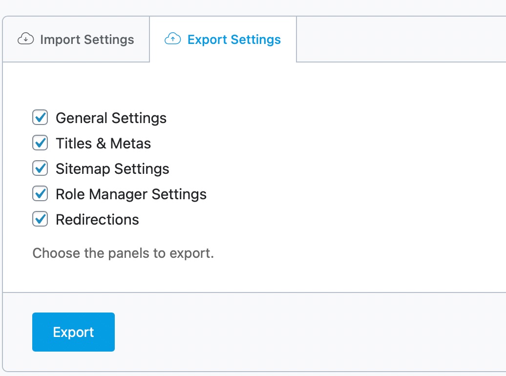Click the Titles & Metas label
The height and width of the screenshot is (376, 506).
coord(103,143)
